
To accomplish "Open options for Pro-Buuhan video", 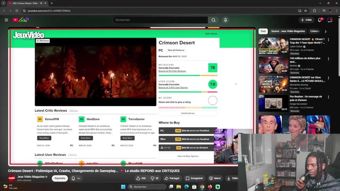I will [329, 97].
